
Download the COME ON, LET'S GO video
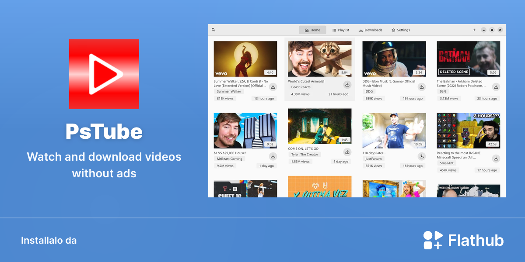point(347,152)
